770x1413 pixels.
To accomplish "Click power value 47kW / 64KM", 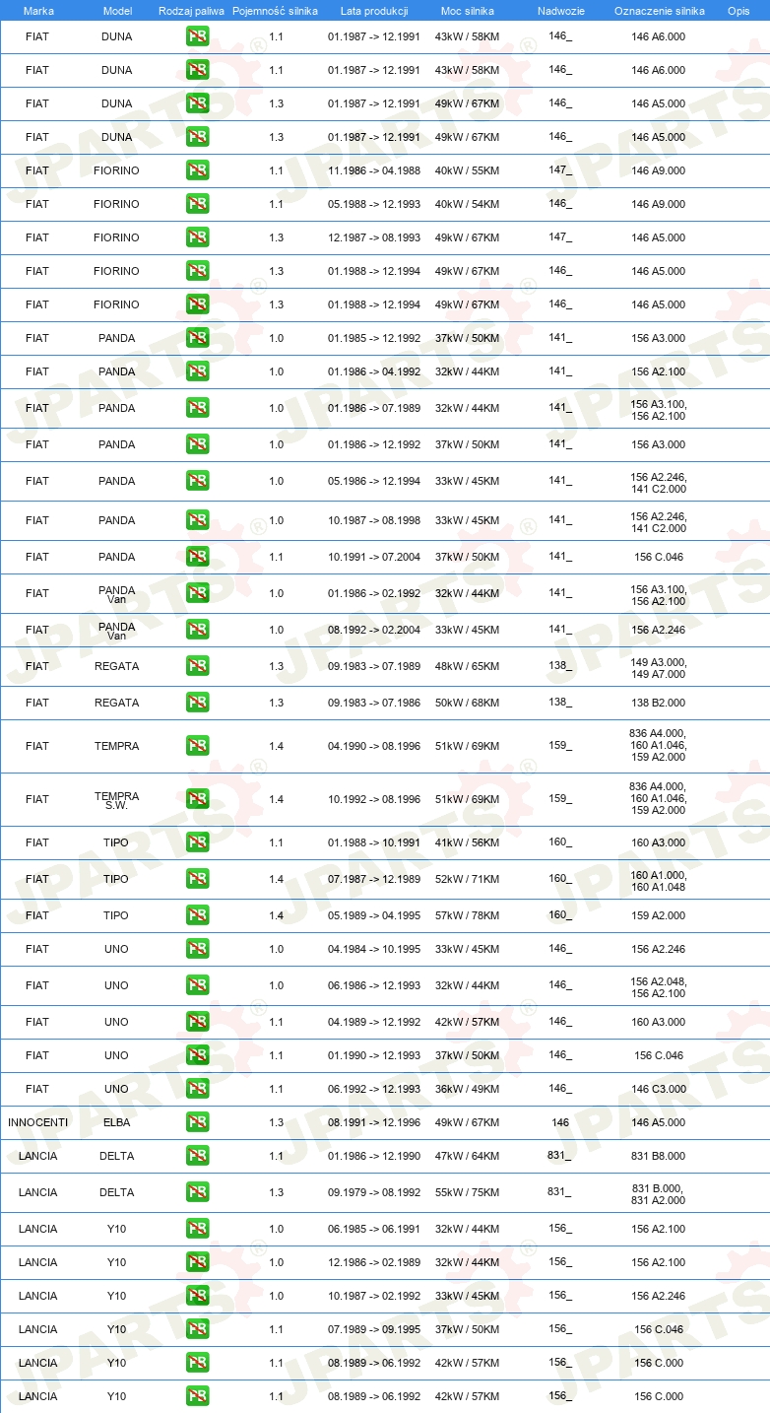I will (x=468, y=1156).
